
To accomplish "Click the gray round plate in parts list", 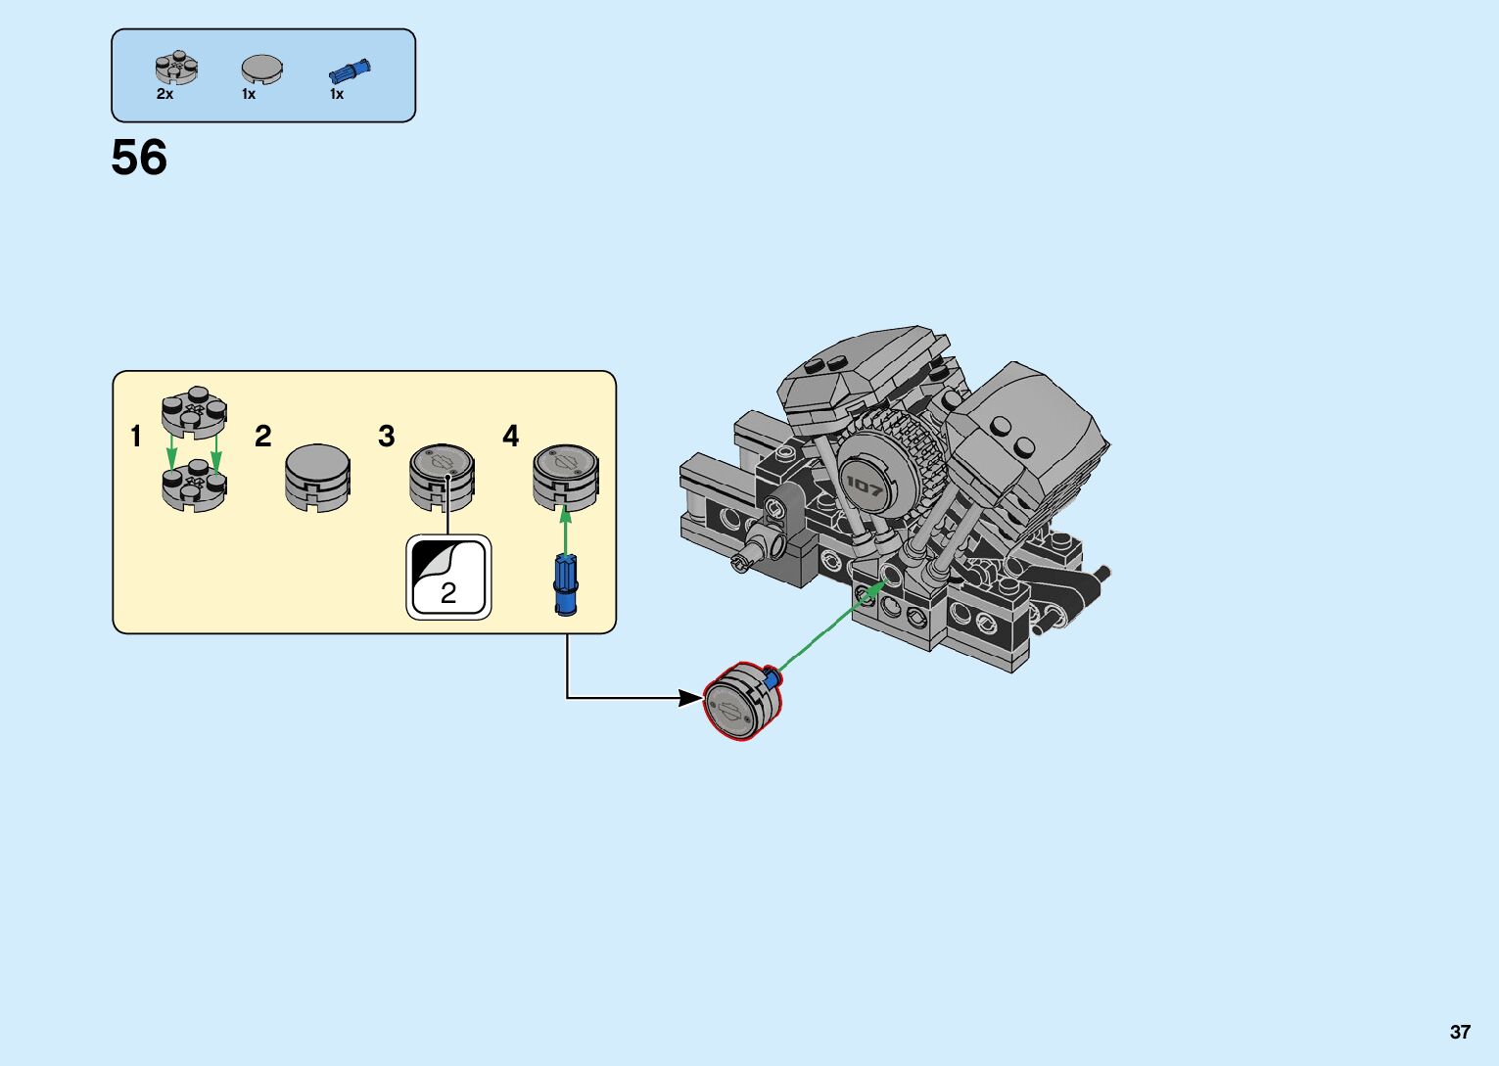I will click(x=175, y=69).
